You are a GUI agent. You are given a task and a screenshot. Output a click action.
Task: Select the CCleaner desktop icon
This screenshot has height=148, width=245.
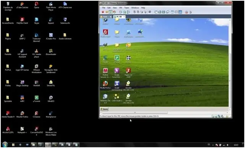pos(36,114)
